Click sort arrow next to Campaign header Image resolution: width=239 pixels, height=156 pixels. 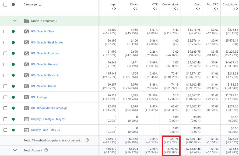pyautogui.click(x=40, y=5)
